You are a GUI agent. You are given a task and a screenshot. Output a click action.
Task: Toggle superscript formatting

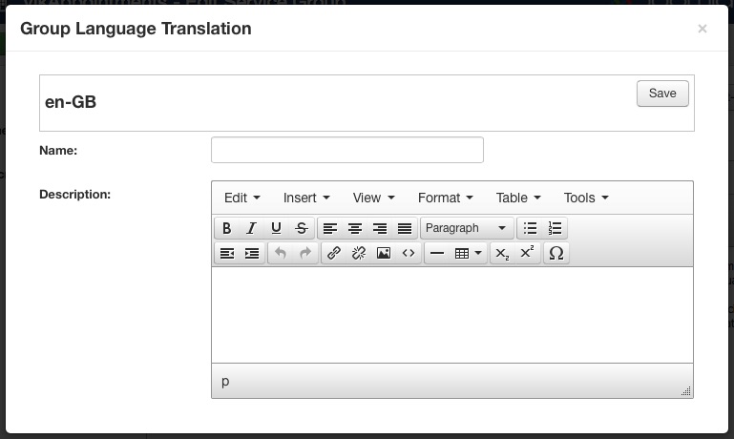click(x=527, y=253)
